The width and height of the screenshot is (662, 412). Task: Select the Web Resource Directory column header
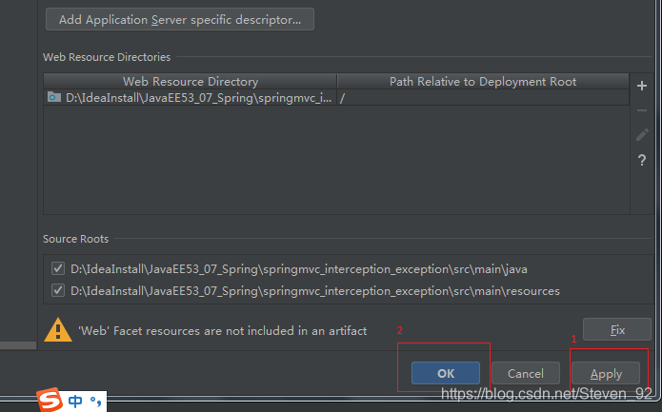(190, 82)
